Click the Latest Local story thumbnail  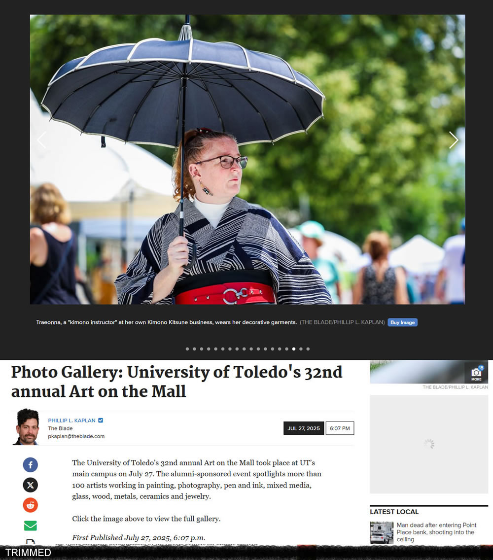[x=382, y=532]
